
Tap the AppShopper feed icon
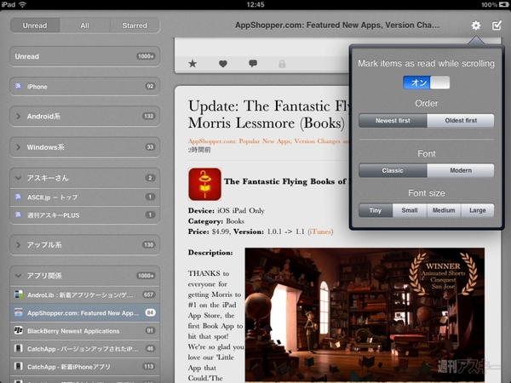pos(19,312)
